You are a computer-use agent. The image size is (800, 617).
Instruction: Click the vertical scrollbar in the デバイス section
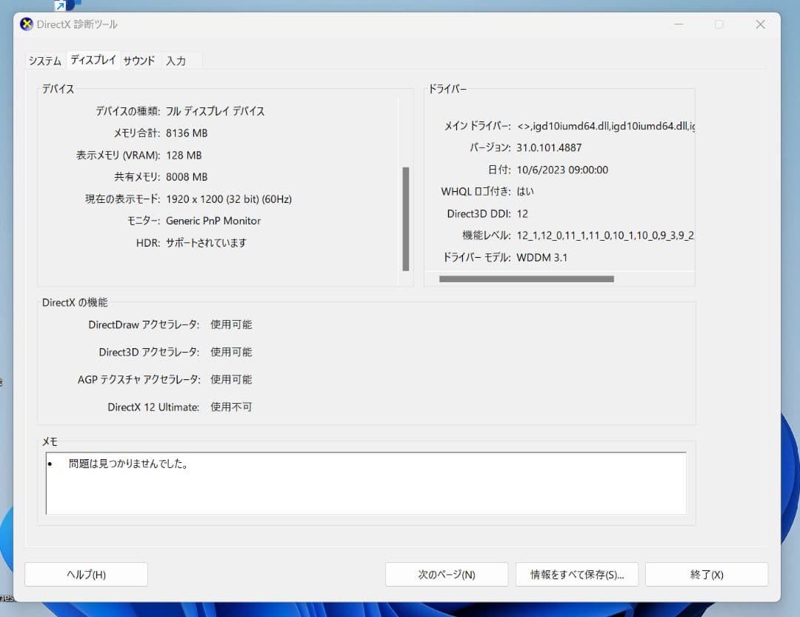[x=406, y=219]
